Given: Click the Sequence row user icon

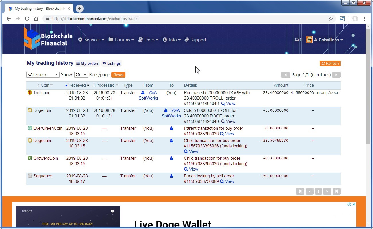Looking at the screenshot, I should point(171,176).
